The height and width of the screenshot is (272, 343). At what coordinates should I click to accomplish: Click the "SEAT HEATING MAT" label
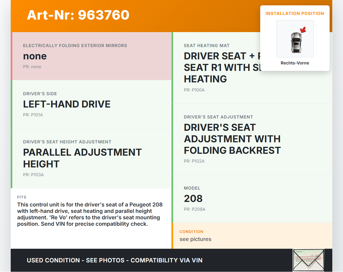point(207,46)
